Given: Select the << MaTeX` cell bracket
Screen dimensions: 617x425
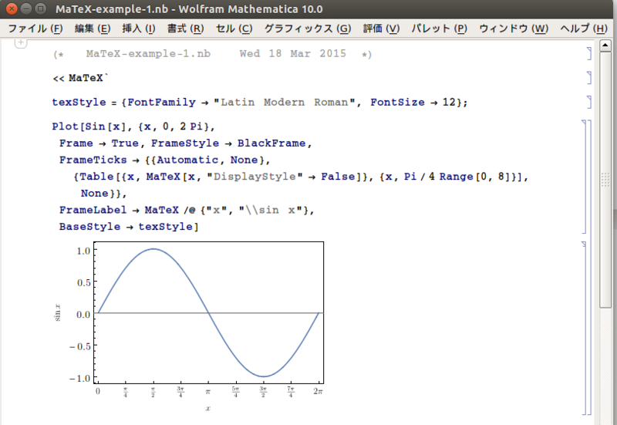Looking at the screenshot, I should [x=589, y=78].
